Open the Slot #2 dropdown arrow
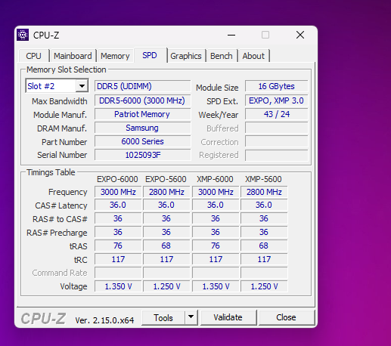 [x=82, y=86]
